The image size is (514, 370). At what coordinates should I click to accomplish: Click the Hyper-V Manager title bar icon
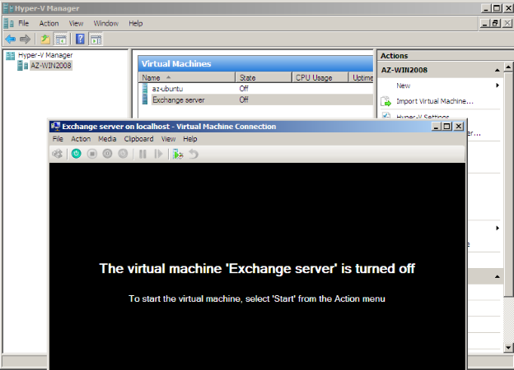coord(8,8)
